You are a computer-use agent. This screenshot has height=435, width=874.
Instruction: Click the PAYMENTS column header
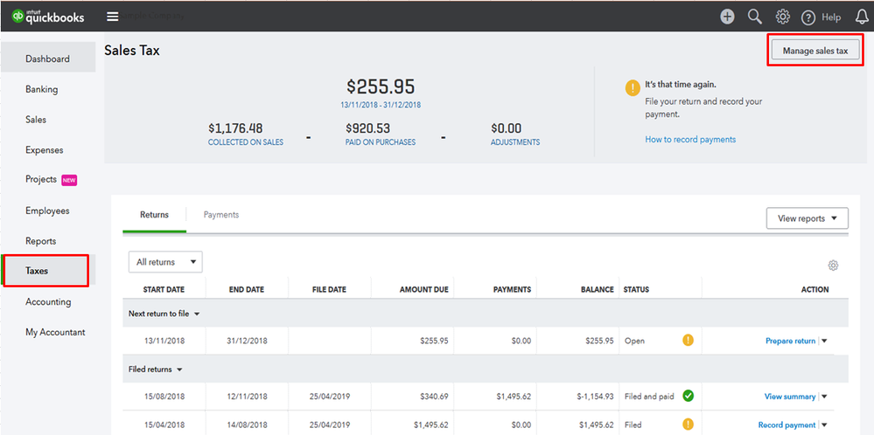[x=512, y=290]
